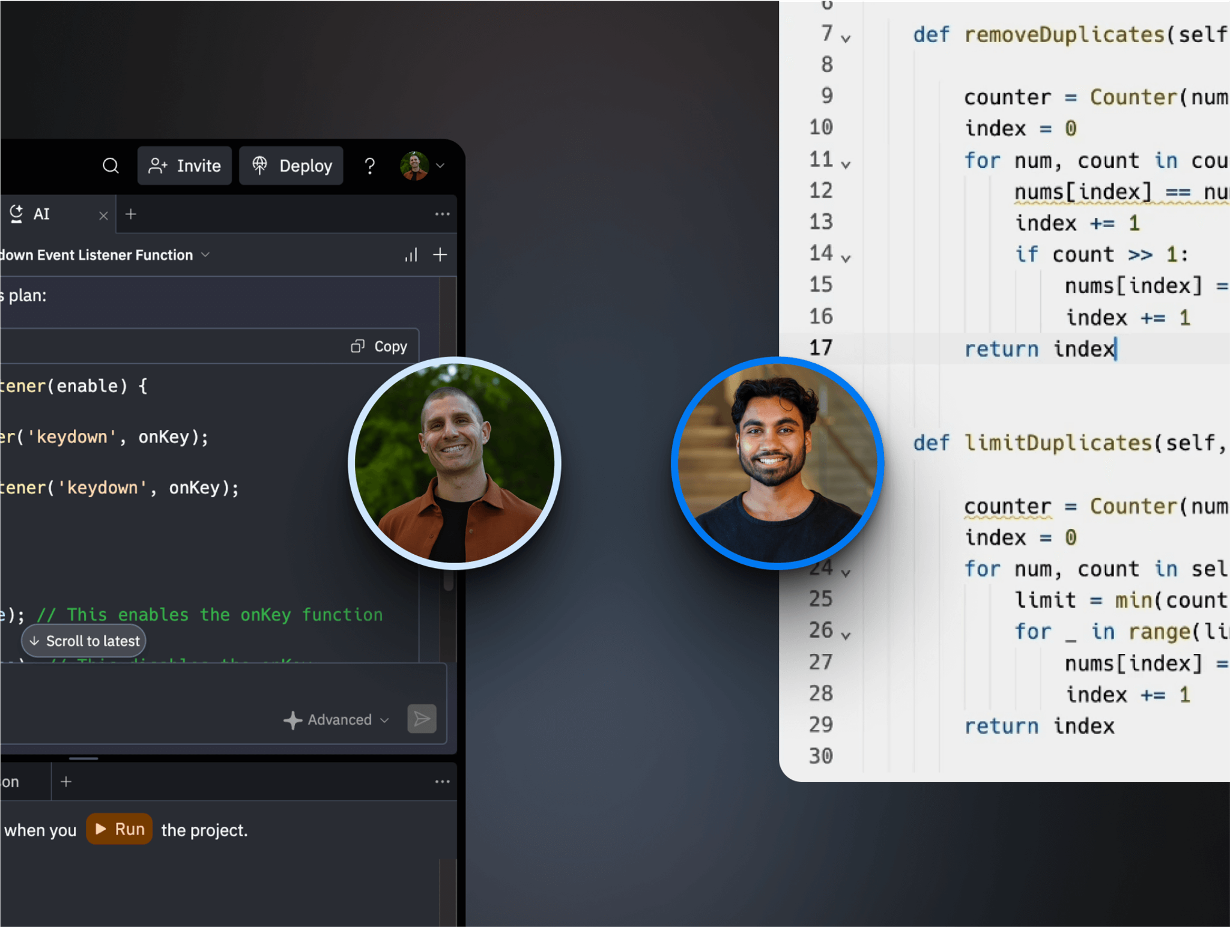Send the message with the paper-plane icon
The image size is (1230, 927).
coord(422,719)
